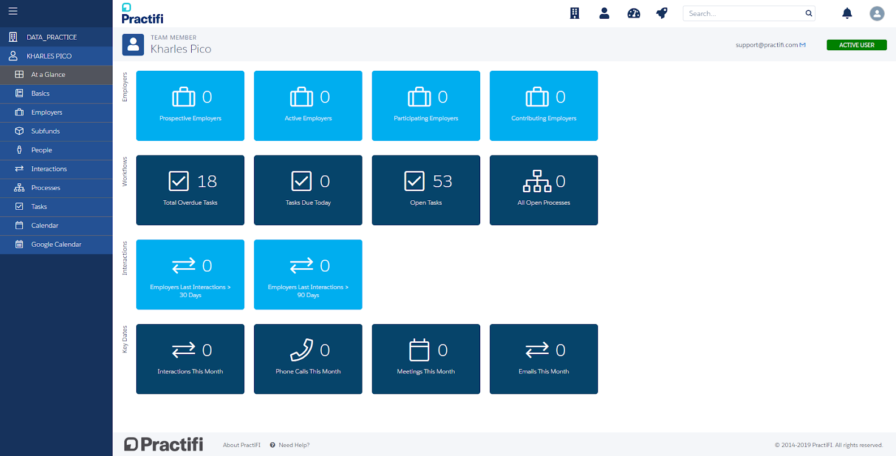Open Participating Employers tile
The height and width of the screenshot is (456, 896).
pyautogui.click(x=426, y=106)
